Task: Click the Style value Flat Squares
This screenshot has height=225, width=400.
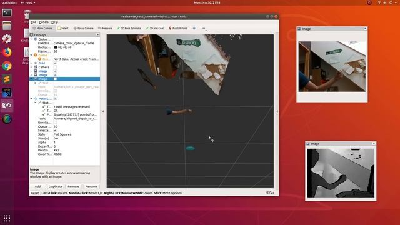Action: click(x=62, y=134)
